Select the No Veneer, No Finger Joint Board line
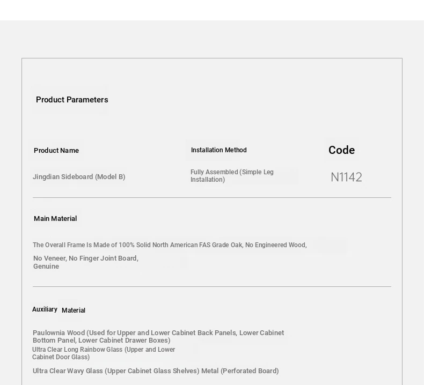The height and width of the screenshot is (385, 424). click(x=86, y=258)
